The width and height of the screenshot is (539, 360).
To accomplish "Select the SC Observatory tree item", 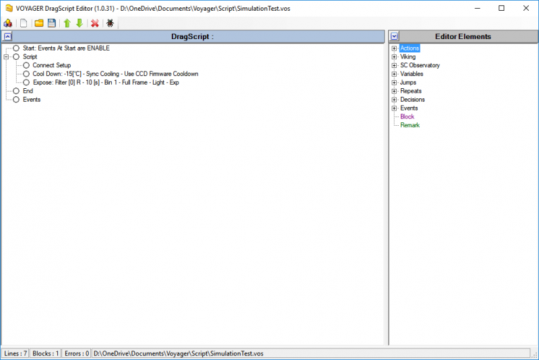I will 420,65.
